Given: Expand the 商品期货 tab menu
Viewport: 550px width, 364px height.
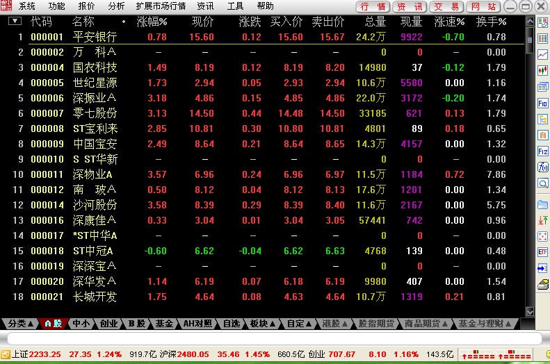Looking at the screenshot, I should point(426,324).
